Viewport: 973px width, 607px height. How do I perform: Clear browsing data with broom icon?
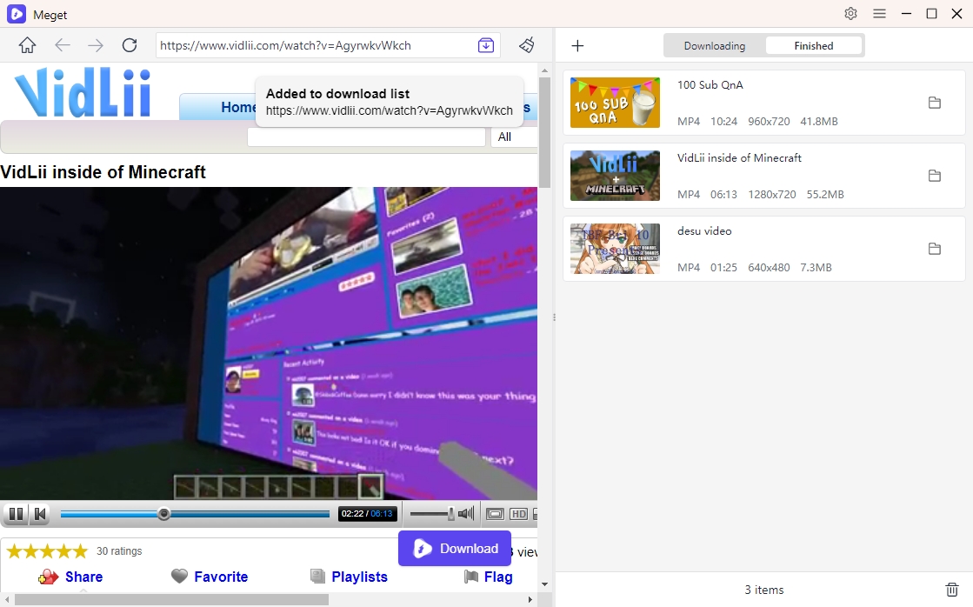pyautogui.click(x=527, y=44)
